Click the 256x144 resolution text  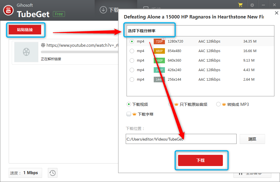(x=174, y=79)
